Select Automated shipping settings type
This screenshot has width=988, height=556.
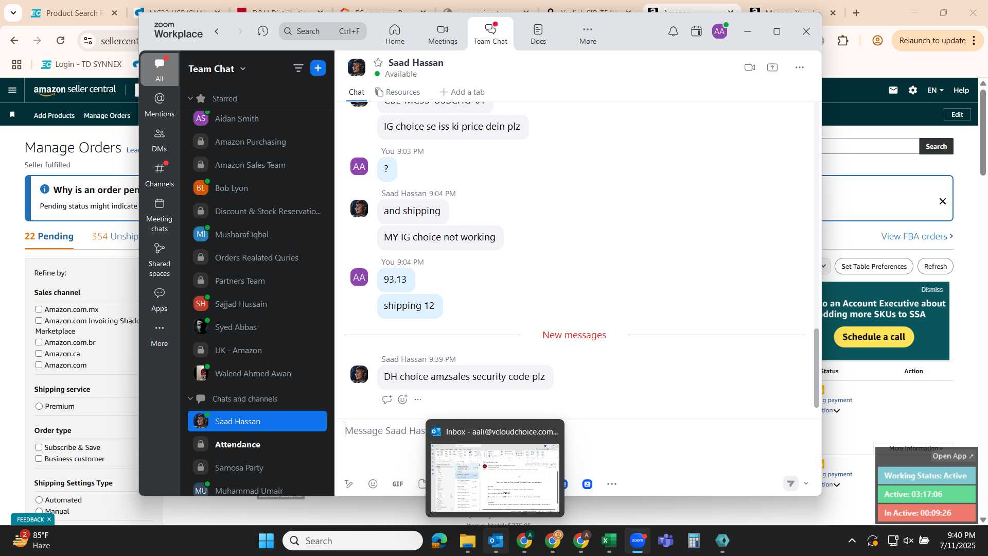(x=39, y=499)
